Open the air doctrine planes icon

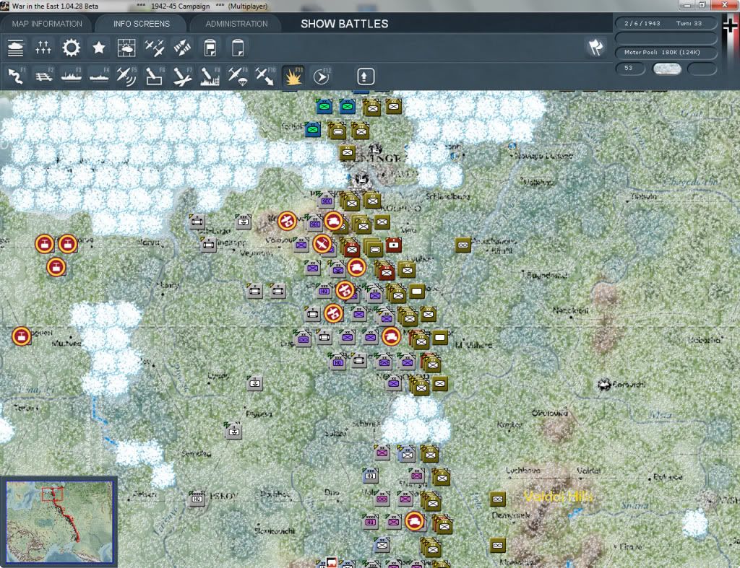[x=155, y=48]
